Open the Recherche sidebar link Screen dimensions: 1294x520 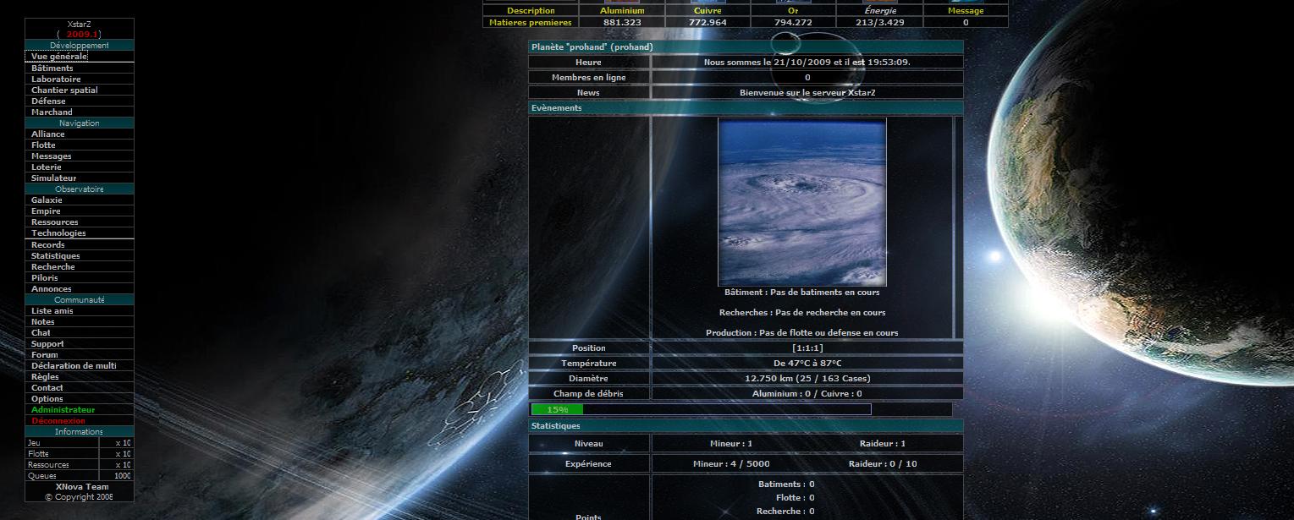coord(53,267)
